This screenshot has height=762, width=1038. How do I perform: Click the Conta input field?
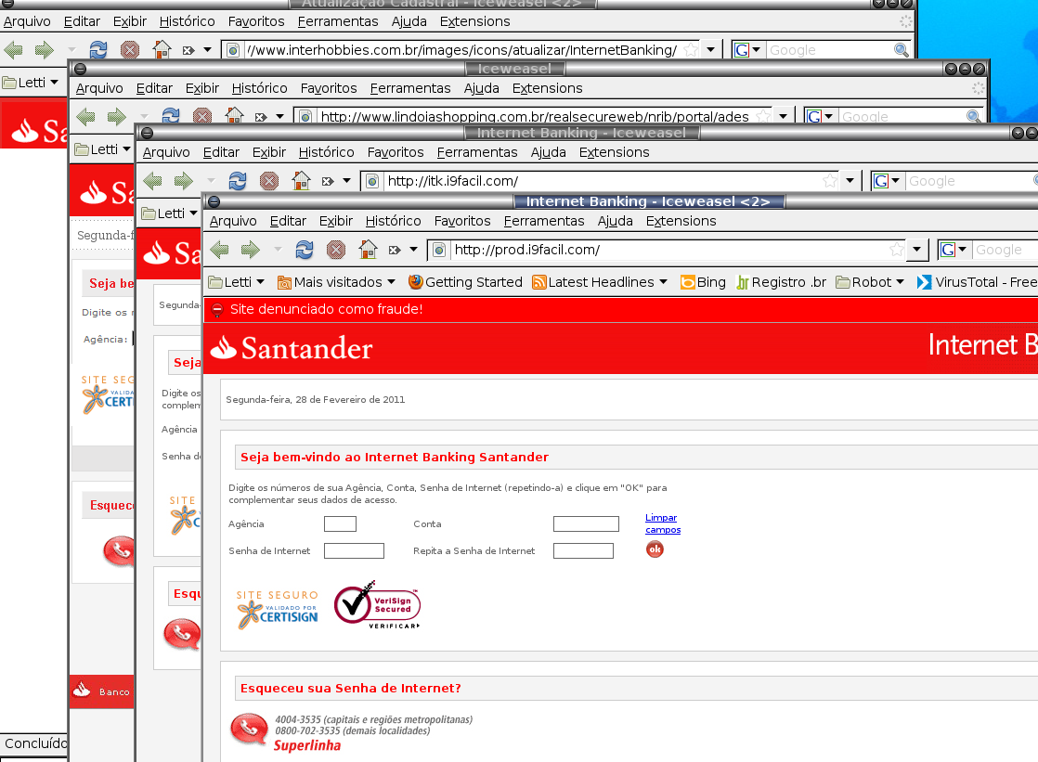[586, 523]
